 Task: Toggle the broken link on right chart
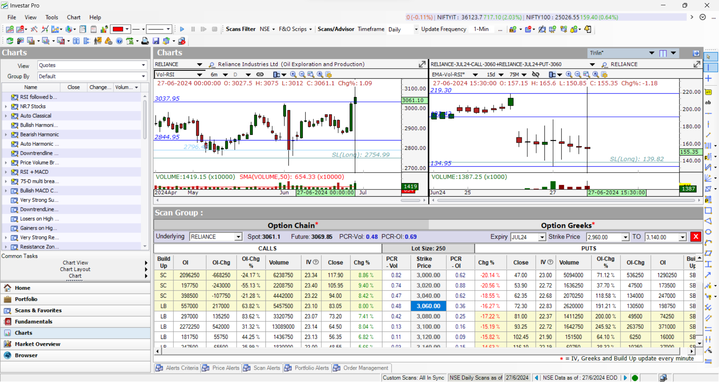[x=536, y=75]
